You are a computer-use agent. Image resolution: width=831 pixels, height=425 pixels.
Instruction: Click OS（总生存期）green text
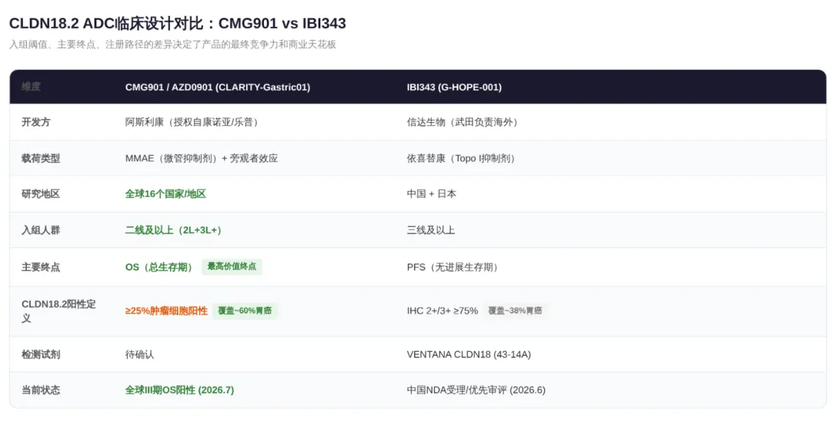[161, 267]
